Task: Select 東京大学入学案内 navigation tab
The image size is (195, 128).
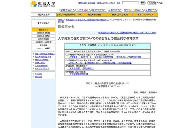Action: [x=120, y=15]
